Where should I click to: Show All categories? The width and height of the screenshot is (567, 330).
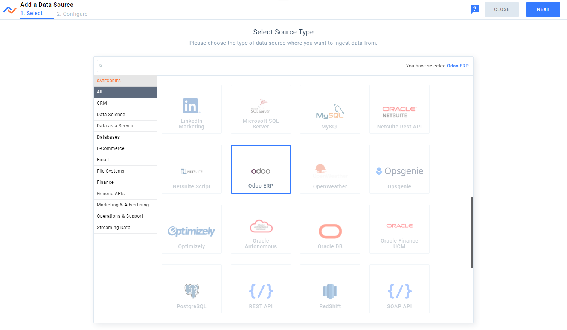point(125,92)
